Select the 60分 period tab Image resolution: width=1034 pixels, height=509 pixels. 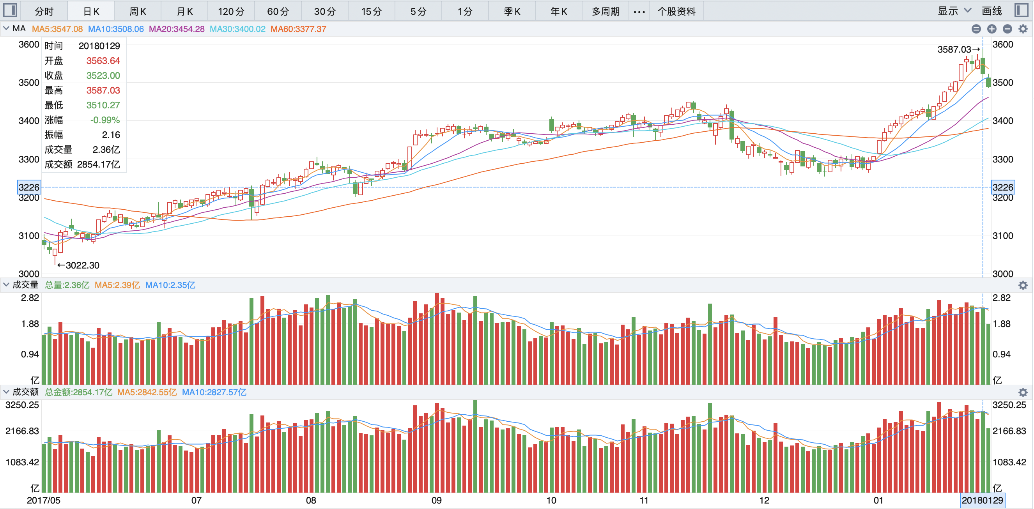[x=278, y=12]
